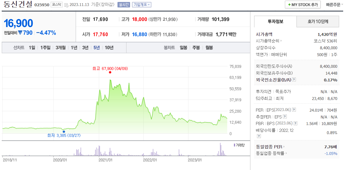
Task: Click the 하한가 11,830 text
Action: coord(163,34)
